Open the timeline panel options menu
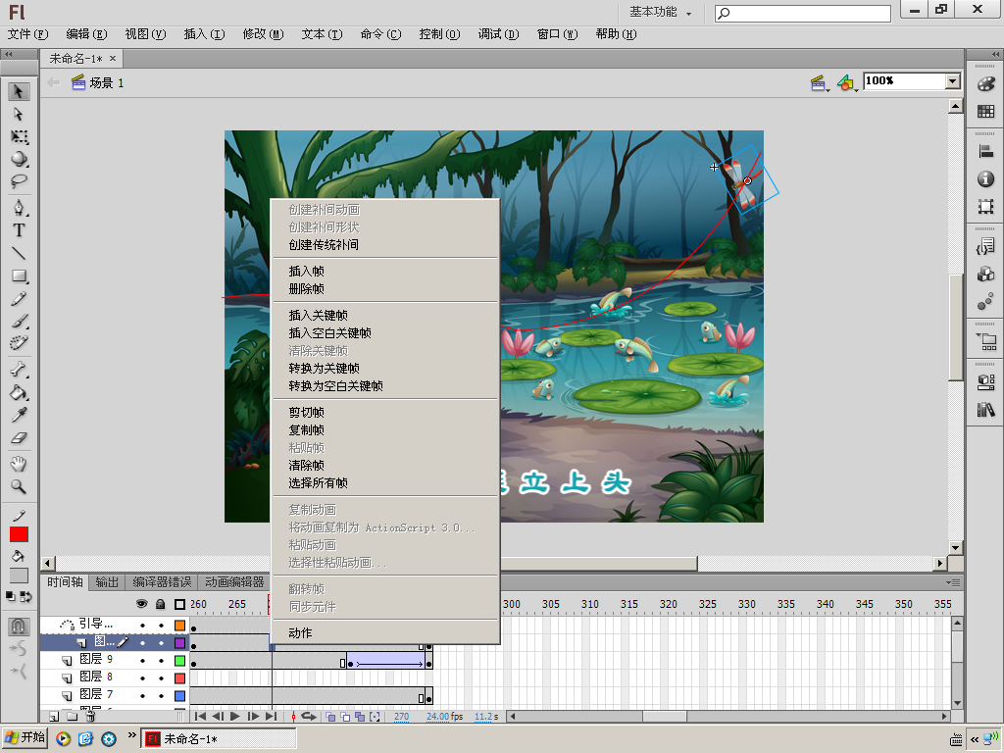This screenshot has height=753, width=1004. pos(953,582)
